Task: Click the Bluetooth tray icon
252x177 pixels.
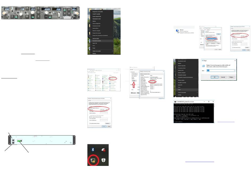Action: click(x=93, y=150)
